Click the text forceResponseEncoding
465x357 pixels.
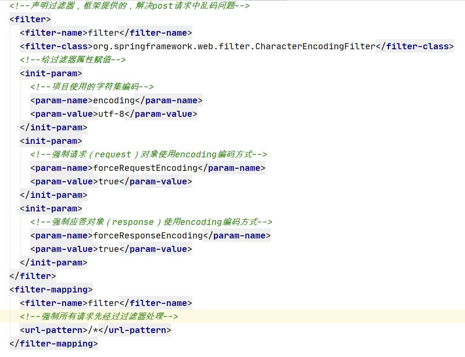coord(148,235)
